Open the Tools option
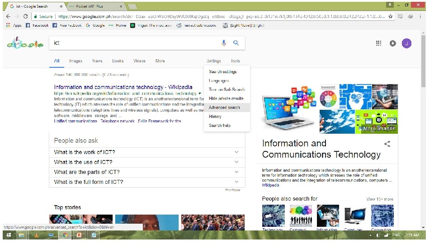The image size is (434, 244). pyautogui.click(x=236, y=61)
